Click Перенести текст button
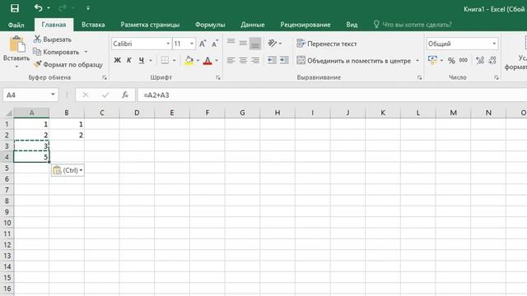Screen dimensions: 527x296 point(327,44)
